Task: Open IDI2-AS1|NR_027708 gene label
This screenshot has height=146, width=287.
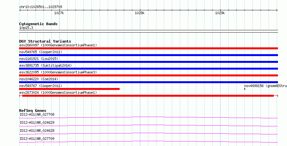Action: pyautogui.click(x=37, y=114)
